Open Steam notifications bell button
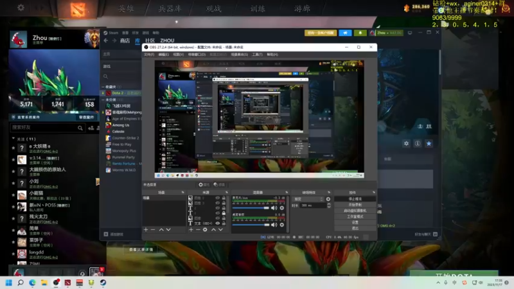Viewport: 514px width, 289px height. coord(360,33)
